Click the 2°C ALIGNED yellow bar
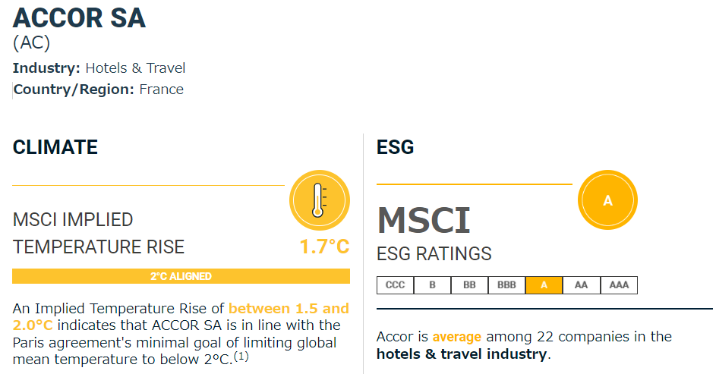716x374 pixels. coord(181,276)
